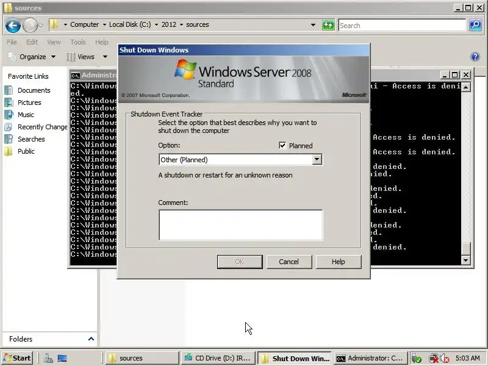Switch to Shut Down Windows taskbar button
This screenshot has height=366, width=488.
(x=294, y=358)
